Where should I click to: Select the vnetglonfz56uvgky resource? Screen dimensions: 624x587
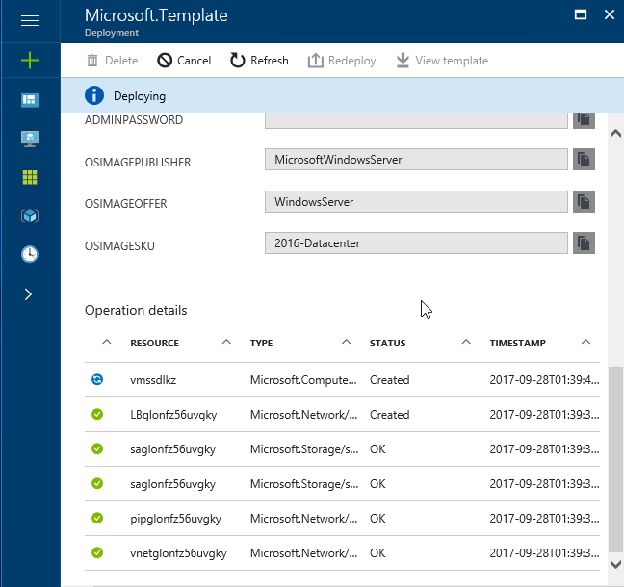pyautogui.click(x=178, y=553)
